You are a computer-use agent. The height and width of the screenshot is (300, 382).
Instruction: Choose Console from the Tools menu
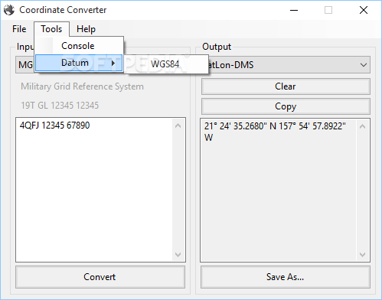pyautogui.click(x=79, y=46)
